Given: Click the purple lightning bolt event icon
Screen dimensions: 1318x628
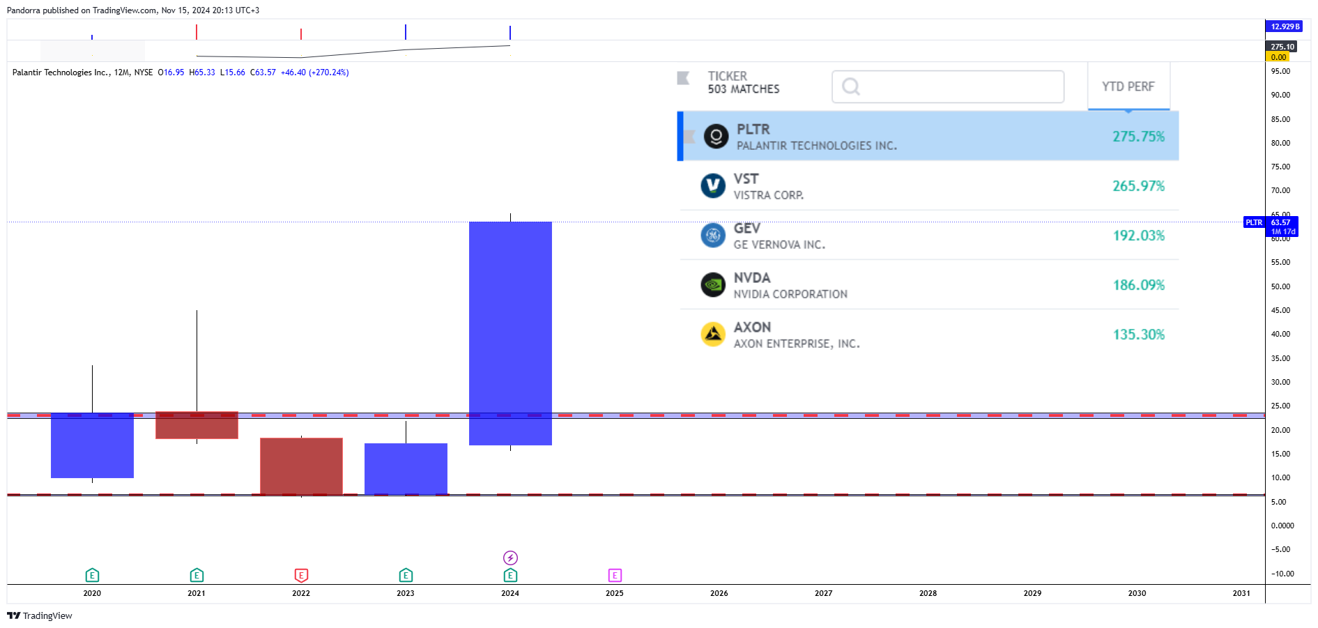Looking at the screenshot, I should 510,558.
